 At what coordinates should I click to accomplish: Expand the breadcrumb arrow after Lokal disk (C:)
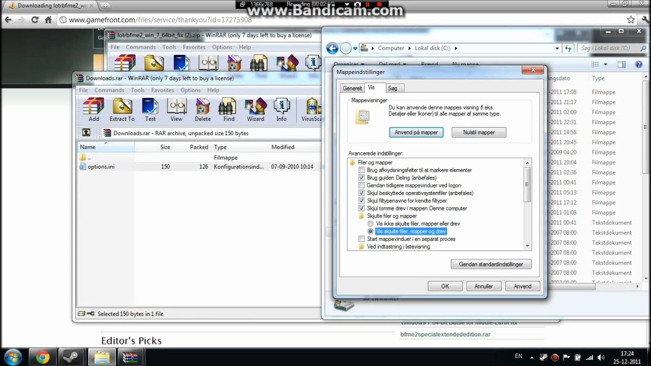456,48
